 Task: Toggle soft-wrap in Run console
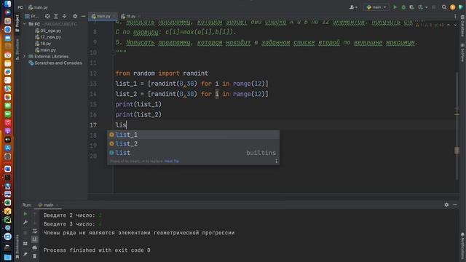[35, 231]
